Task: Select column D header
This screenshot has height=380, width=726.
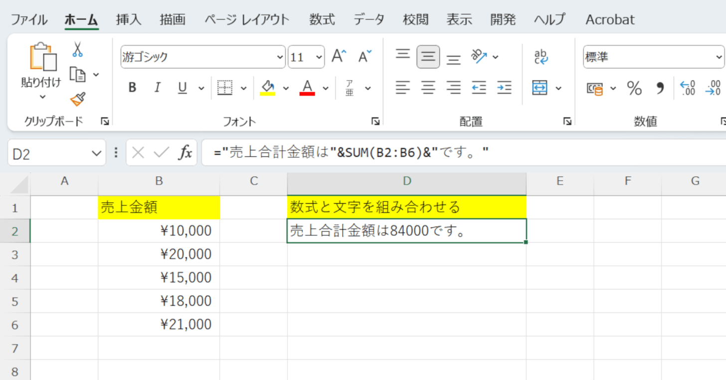Action: click(407, 181)
